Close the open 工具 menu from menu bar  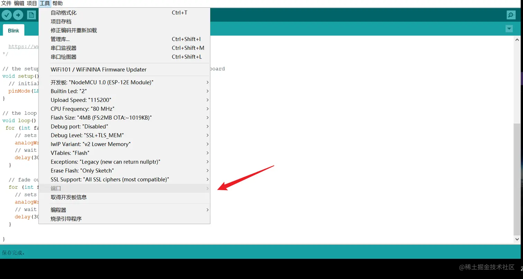[x=45, y=3]
